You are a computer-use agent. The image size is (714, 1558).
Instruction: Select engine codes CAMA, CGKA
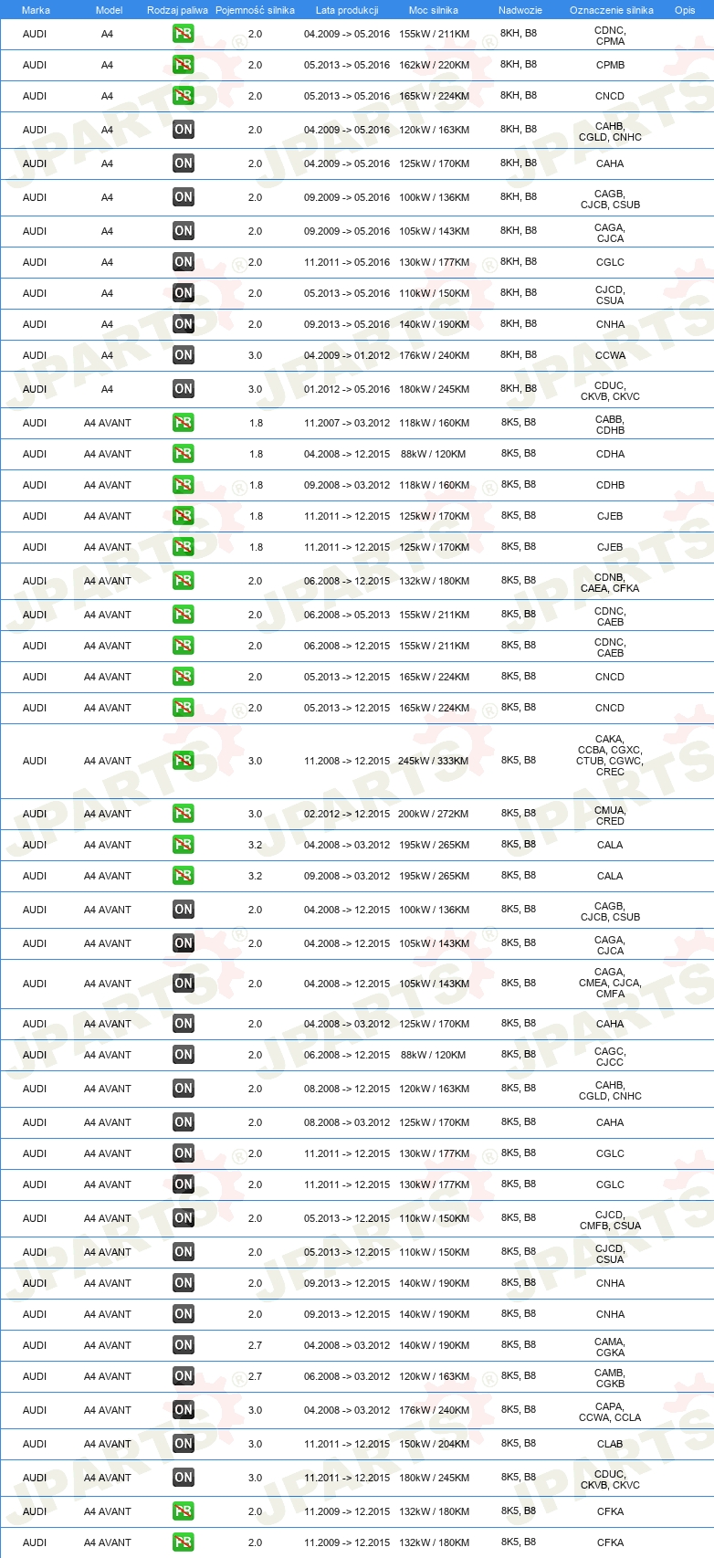coord(610,1347)
